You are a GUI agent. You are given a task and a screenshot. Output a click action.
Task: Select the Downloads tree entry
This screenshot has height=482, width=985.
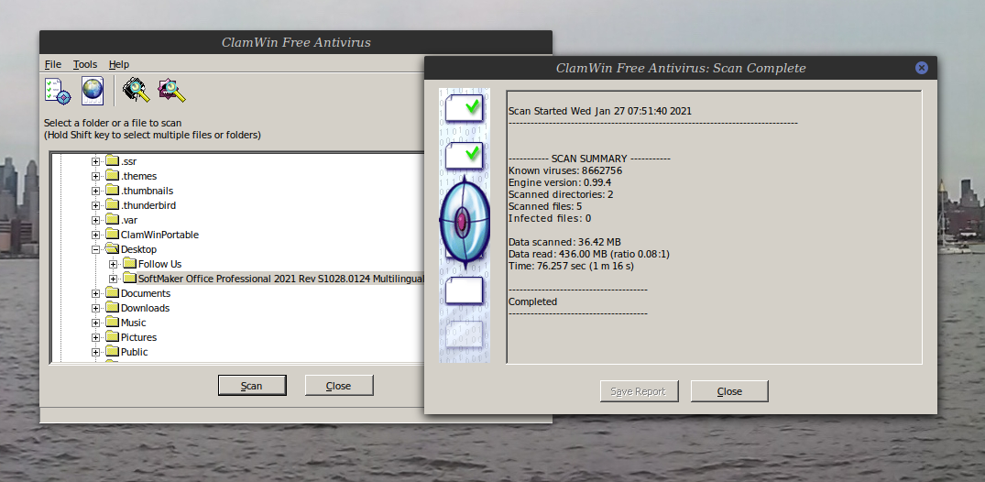click(x=145, y=308)
